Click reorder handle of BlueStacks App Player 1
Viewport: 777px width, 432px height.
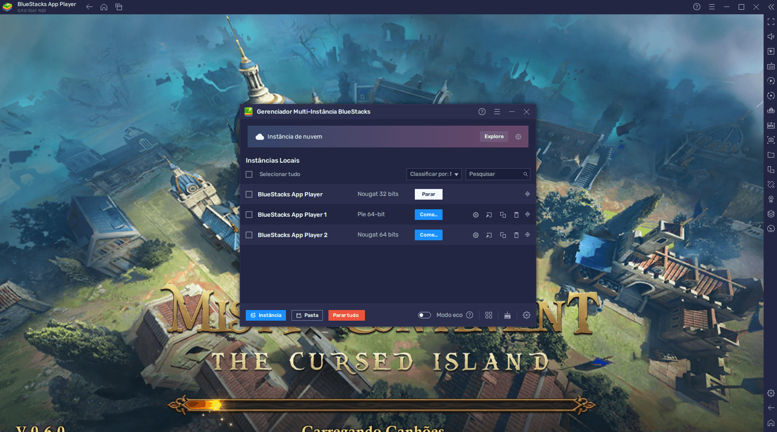(x=528, y=214)
